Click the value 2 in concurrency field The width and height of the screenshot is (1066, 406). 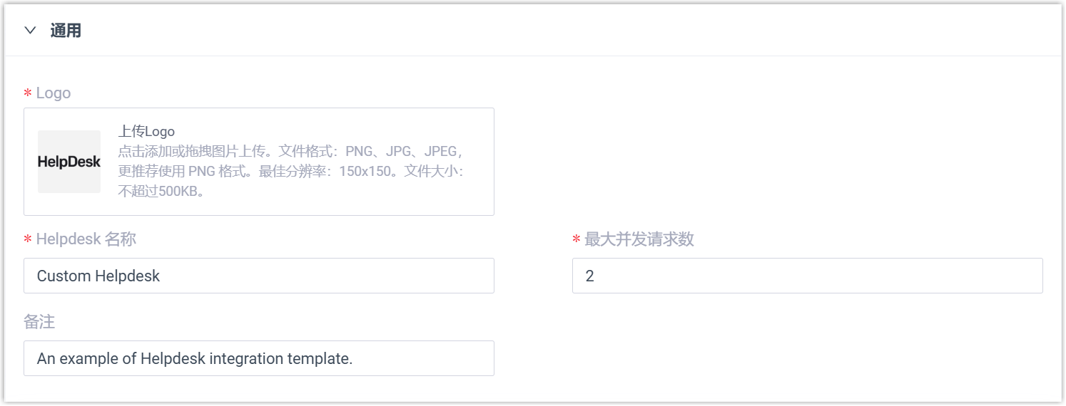pos(589,276)
